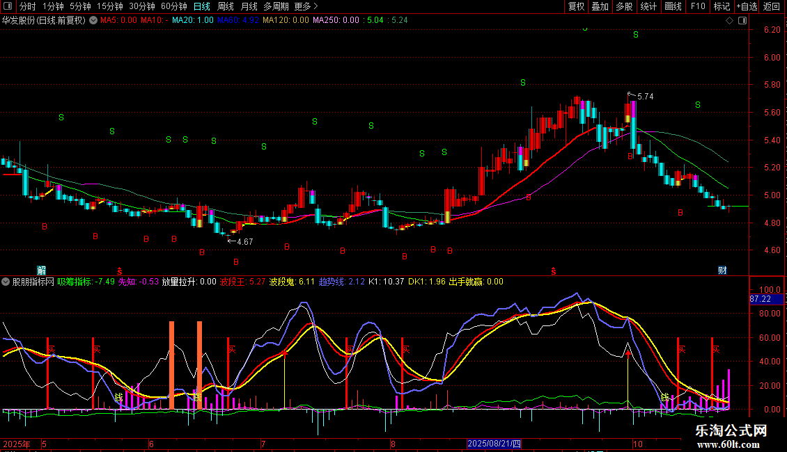Open F10 company information

point(698,6)
